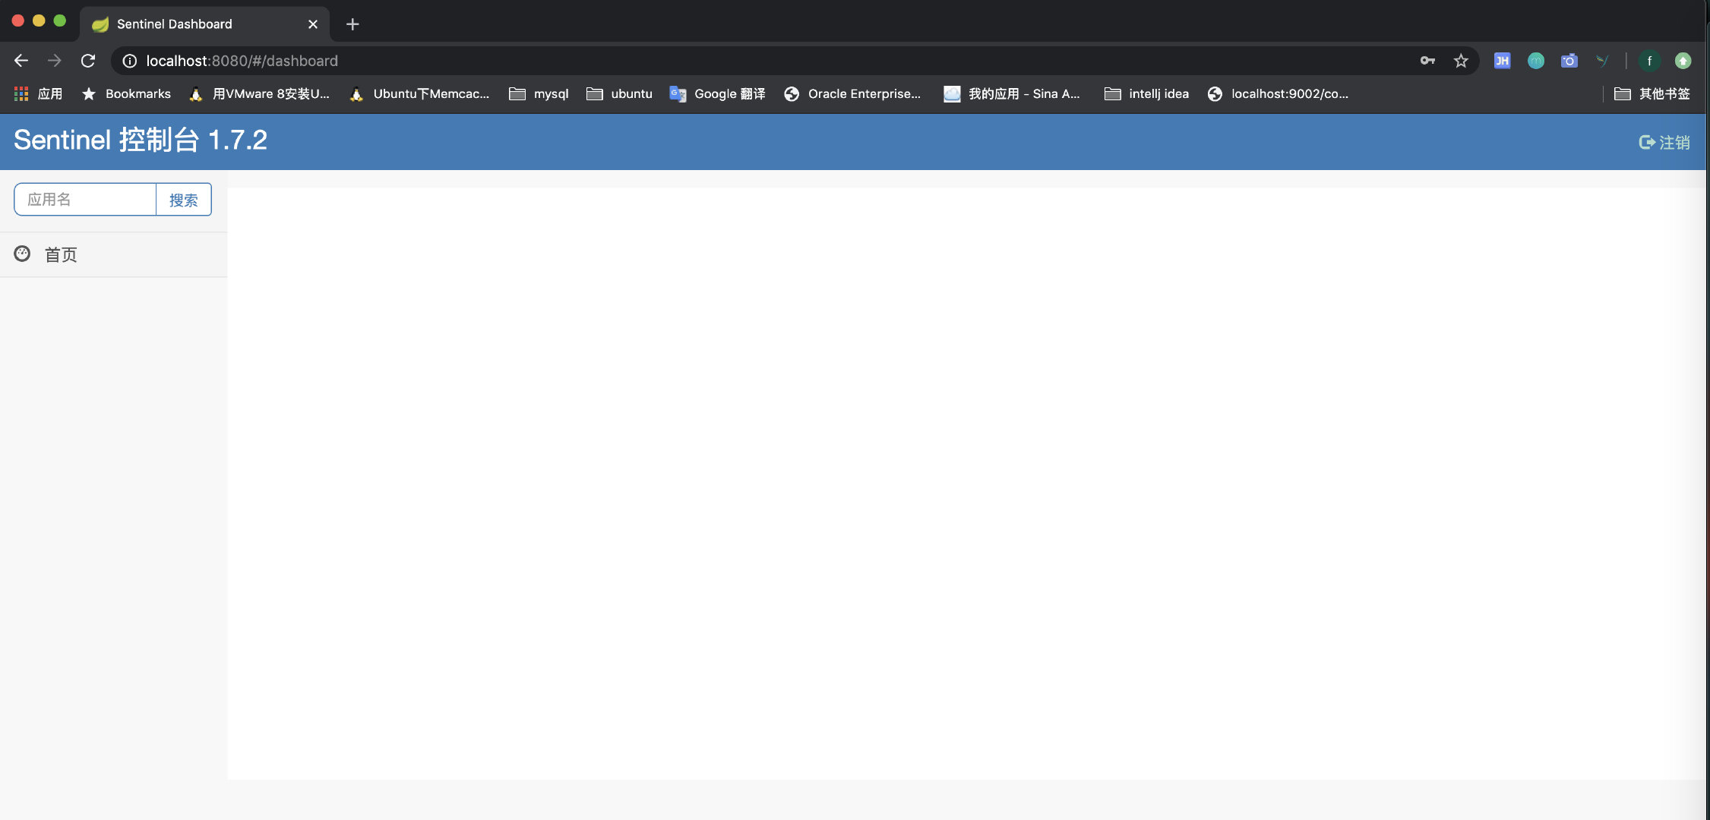Screen dimensions: 1710x820
Task: Click the camera screenshot extension icon
Action: (1569, 61)
